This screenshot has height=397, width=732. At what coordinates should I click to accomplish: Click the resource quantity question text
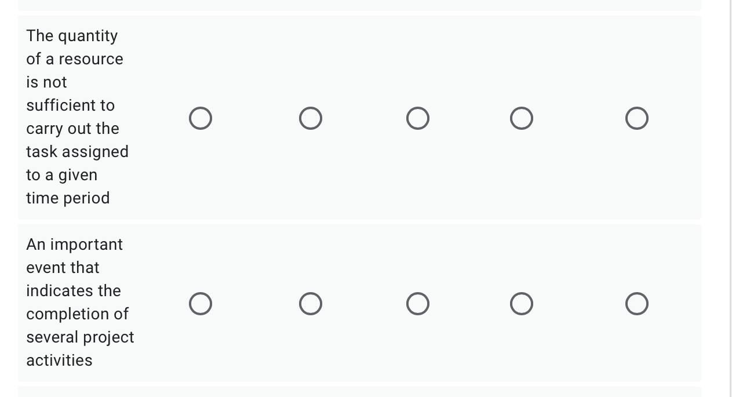pos(77,116)
